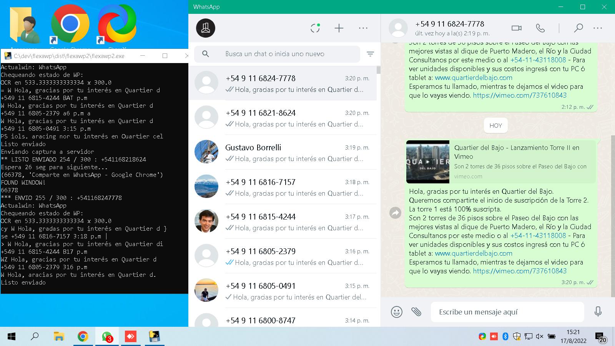Open Windows Security tray icon
Image resolution: width=615 pixels, height=346 pixels.
pyautogui.click(x=517, y=336)
